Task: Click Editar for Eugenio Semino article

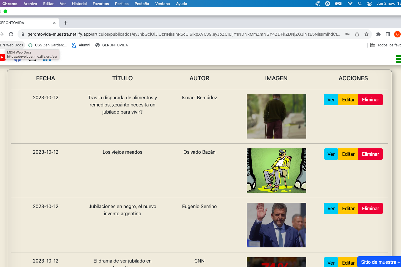Action: 348,208
